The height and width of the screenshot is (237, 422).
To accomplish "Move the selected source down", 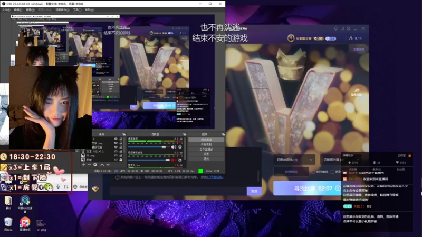I will (108, 165).
